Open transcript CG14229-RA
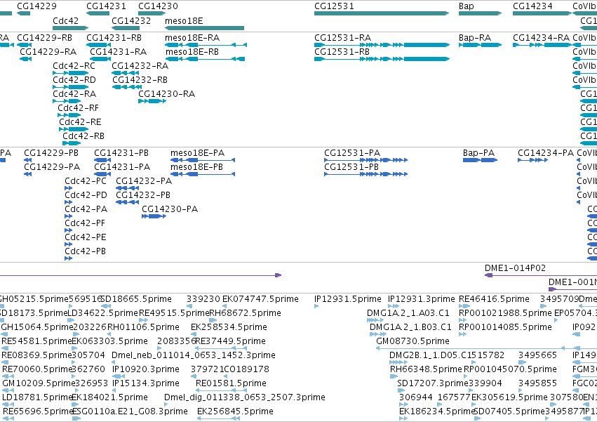597x422 pixels. click(48, 52)
